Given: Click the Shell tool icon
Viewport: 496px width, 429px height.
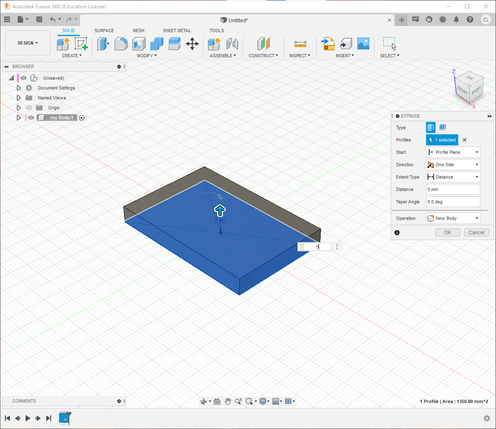Looking at the screenshot, I should [139, 44].
